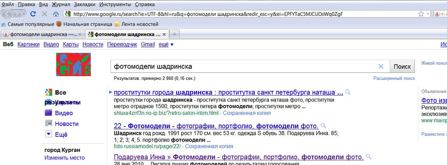This screenshot has height=165, width=447.
Task: Stop loading with the X icon in toolbar
Action: click(44, 14)
